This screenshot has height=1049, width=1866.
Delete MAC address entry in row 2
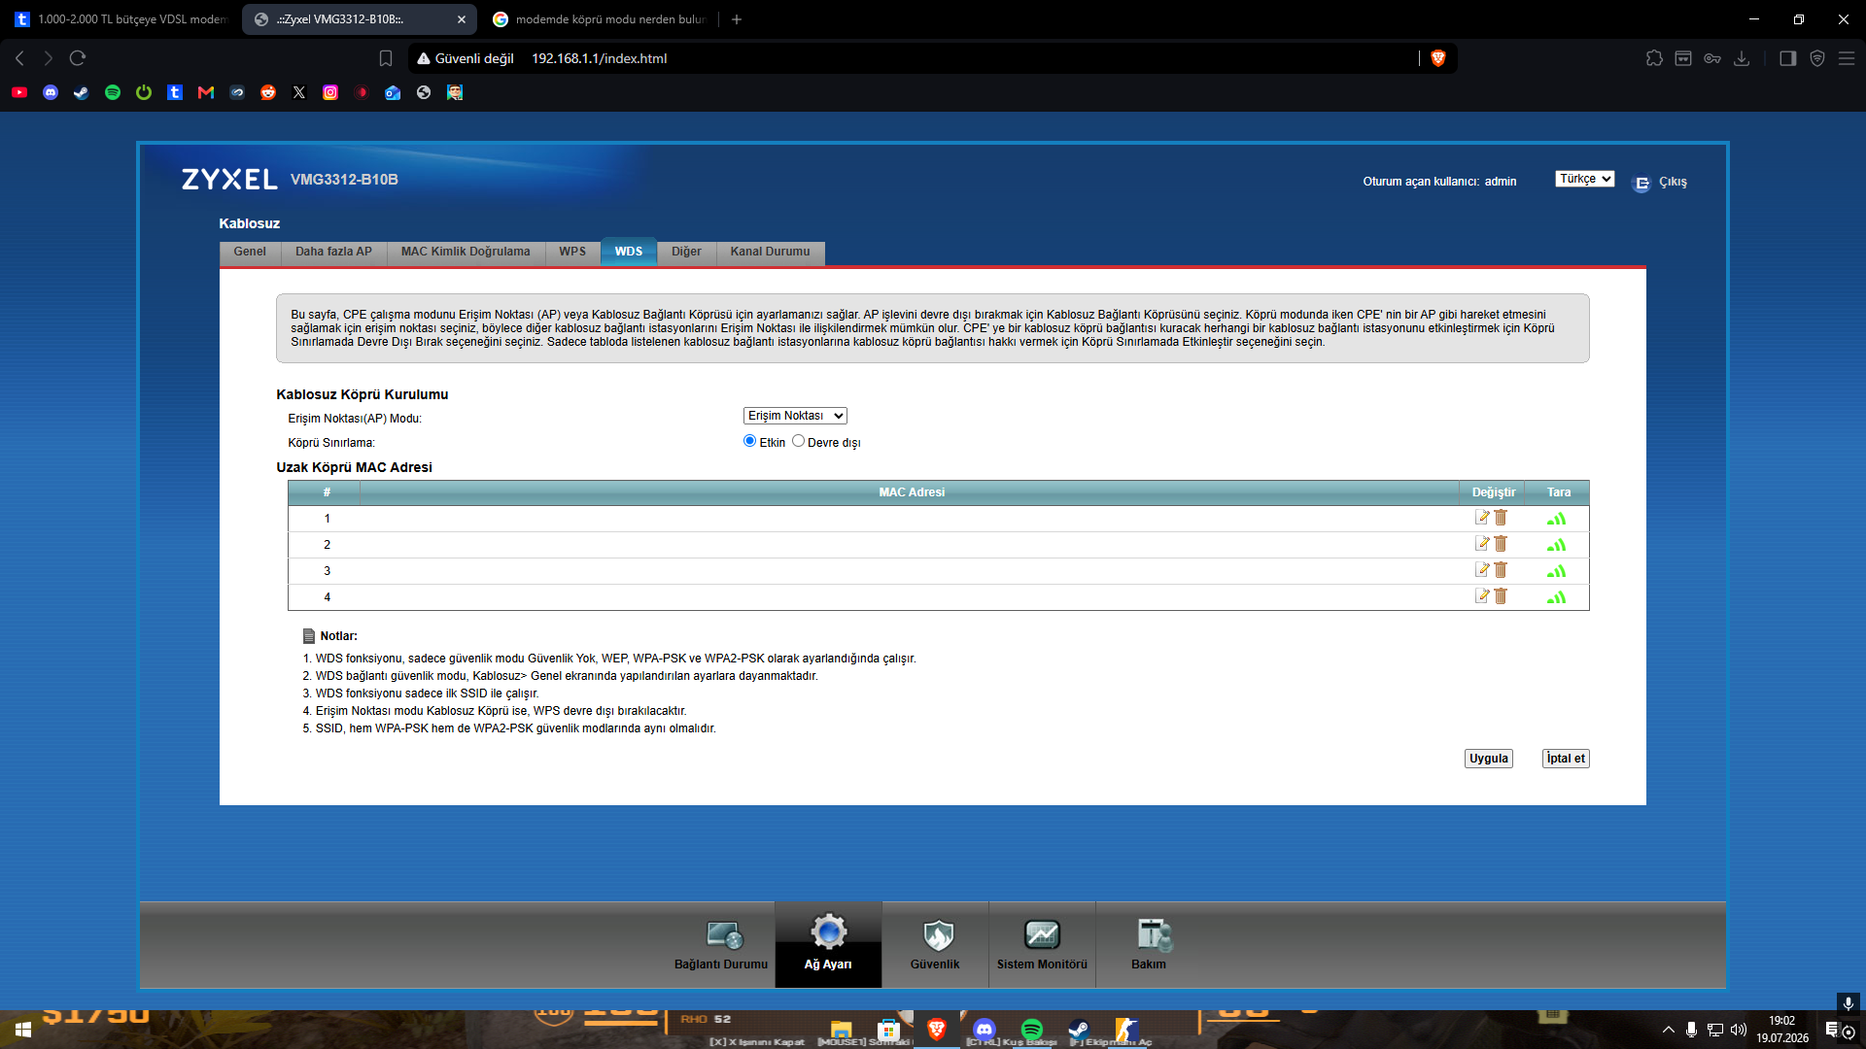click(1501, 544)
